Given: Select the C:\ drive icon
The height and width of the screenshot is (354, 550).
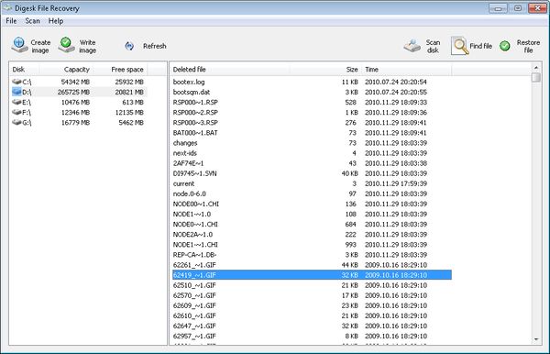Looking at the screenshot, I should coord(16,82).
